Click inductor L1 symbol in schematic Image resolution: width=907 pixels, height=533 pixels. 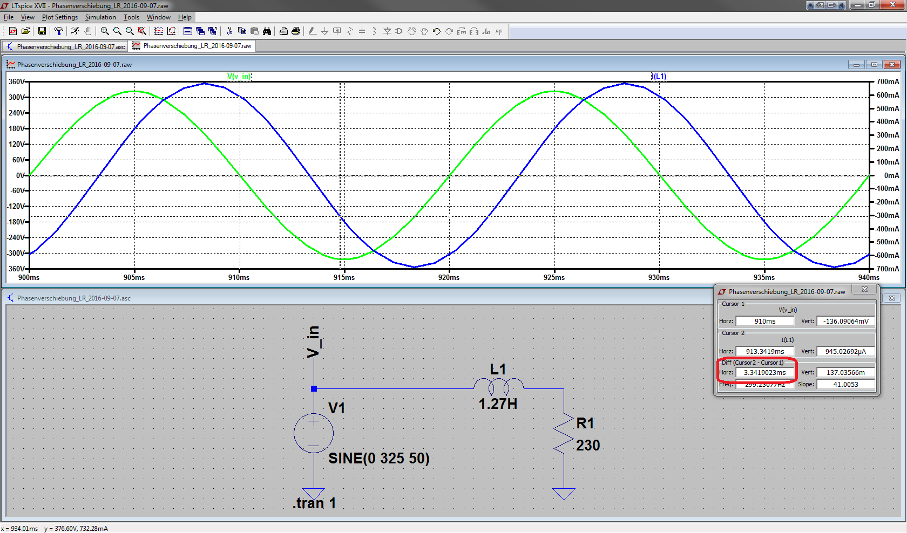[498, 386]
